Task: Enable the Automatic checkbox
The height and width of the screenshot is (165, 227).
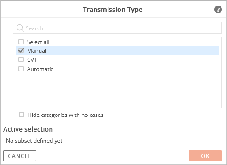Action: coord(21,69)
